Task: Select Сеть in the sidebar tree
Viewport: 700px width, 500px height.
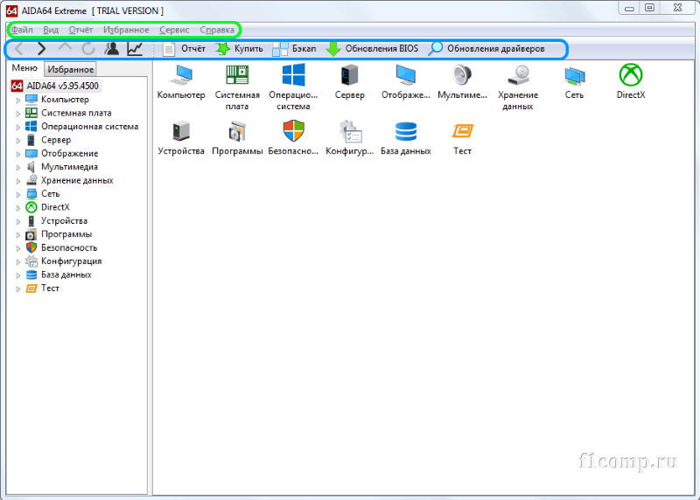Action: point(51,193)
